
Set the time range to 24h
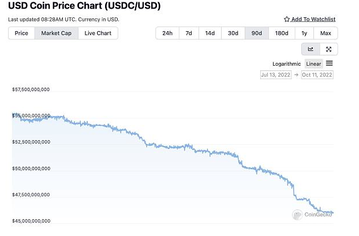[167, 33]
